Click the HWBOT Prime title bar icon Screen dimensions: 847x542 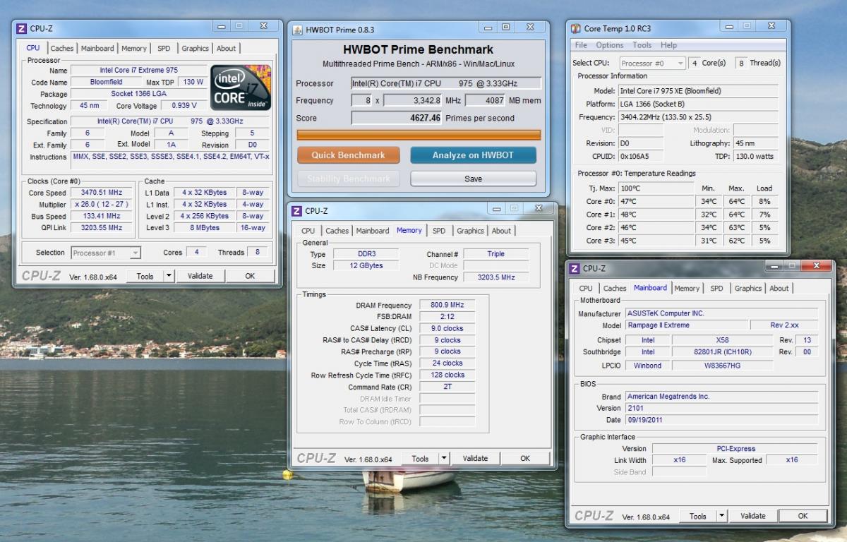[297, 30]
